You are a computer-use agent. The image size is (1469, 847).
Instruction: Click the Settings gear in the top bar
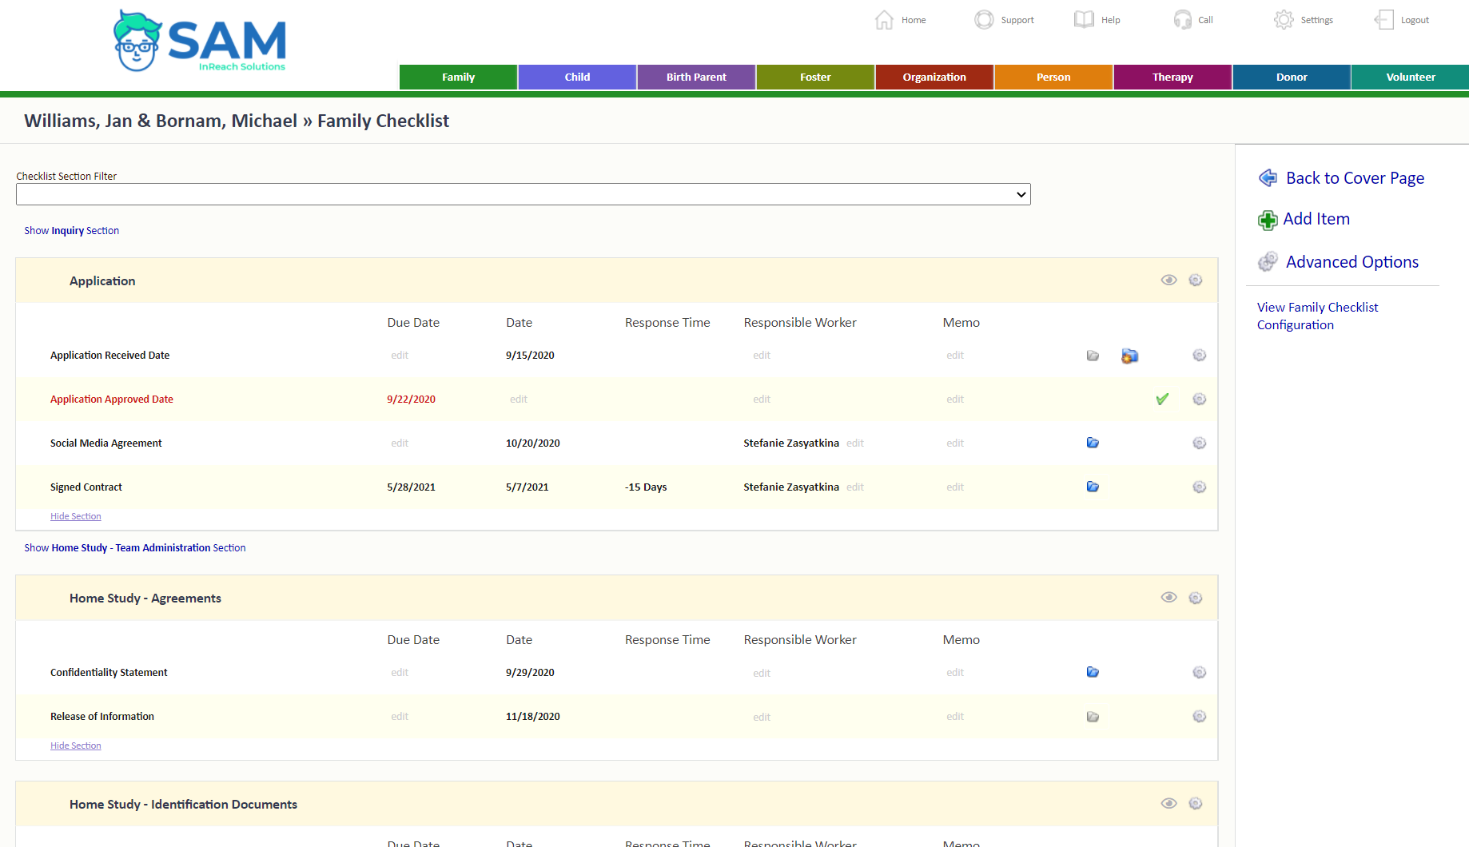(1284, 19)
